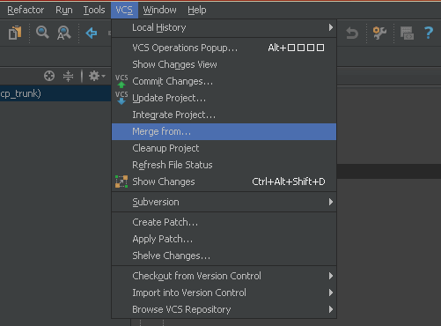
Task: Select Show Changes menu entry
Action: click(224, 182)
